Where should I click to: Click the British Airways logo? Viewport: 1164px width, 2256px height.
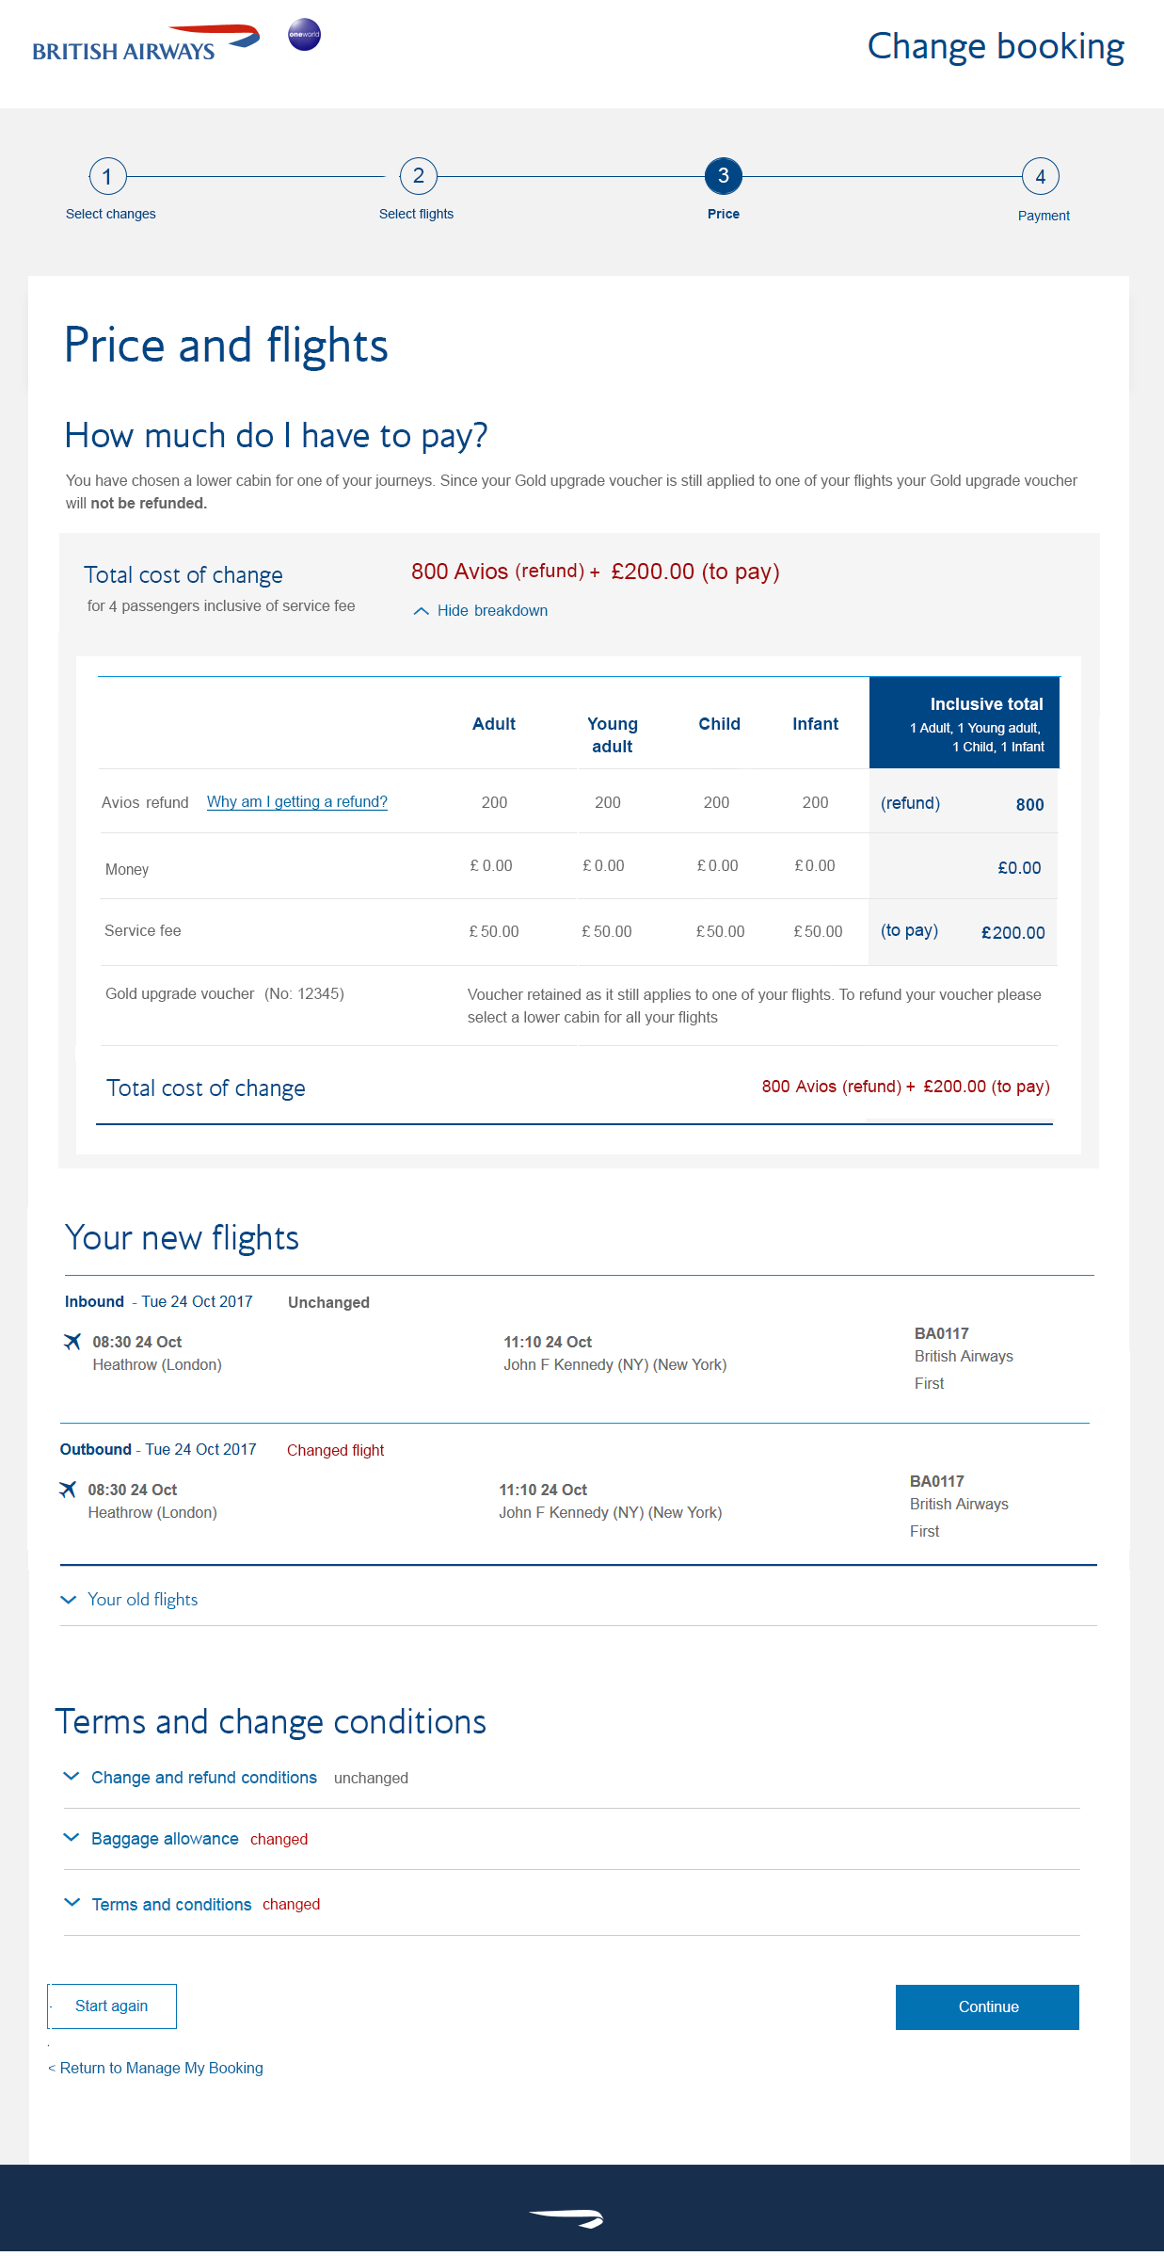point(146,43)
